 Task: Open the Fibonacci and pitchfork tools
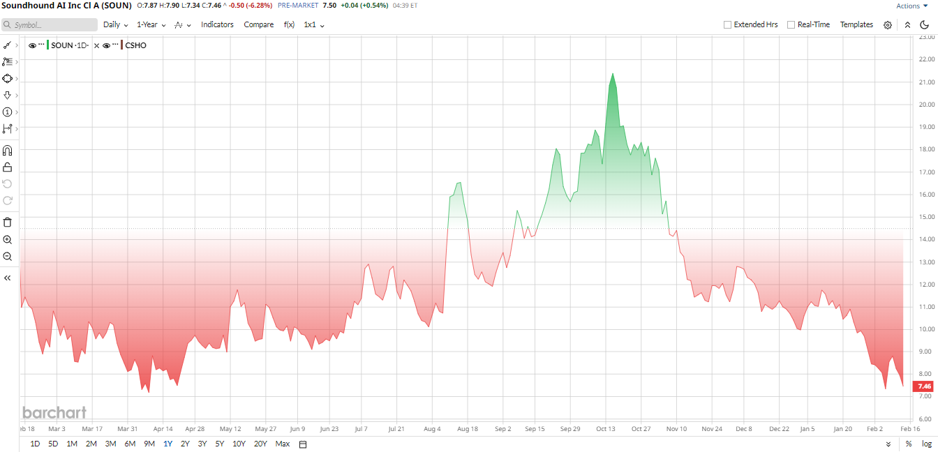tap(7, 61)
